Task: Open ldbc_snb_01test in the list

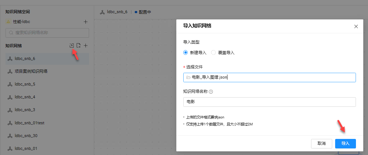Action: (47, 123)
